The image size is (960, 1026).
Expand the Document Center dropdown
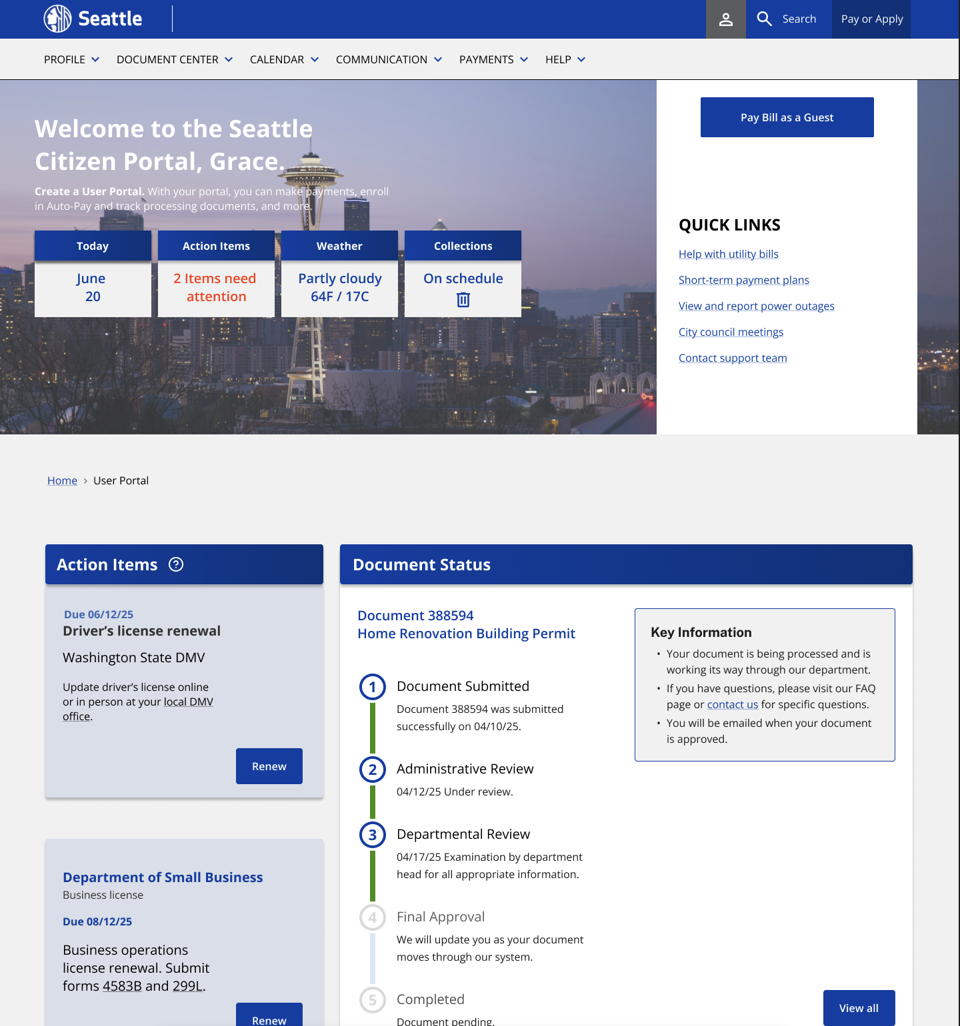coord(174,59)
